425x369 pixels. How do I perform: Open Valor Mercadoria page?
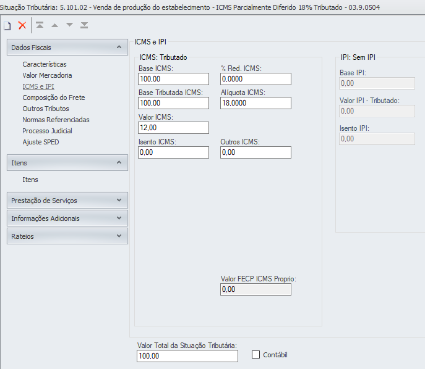click(x=47, y=75)
